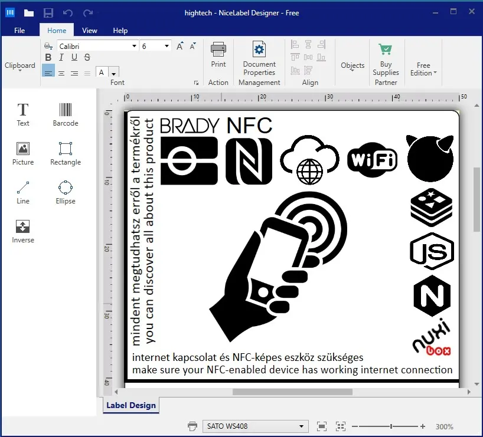The image size is (483, 437).
Task: Select the nuxi box logo
Action: coord(432,338)
